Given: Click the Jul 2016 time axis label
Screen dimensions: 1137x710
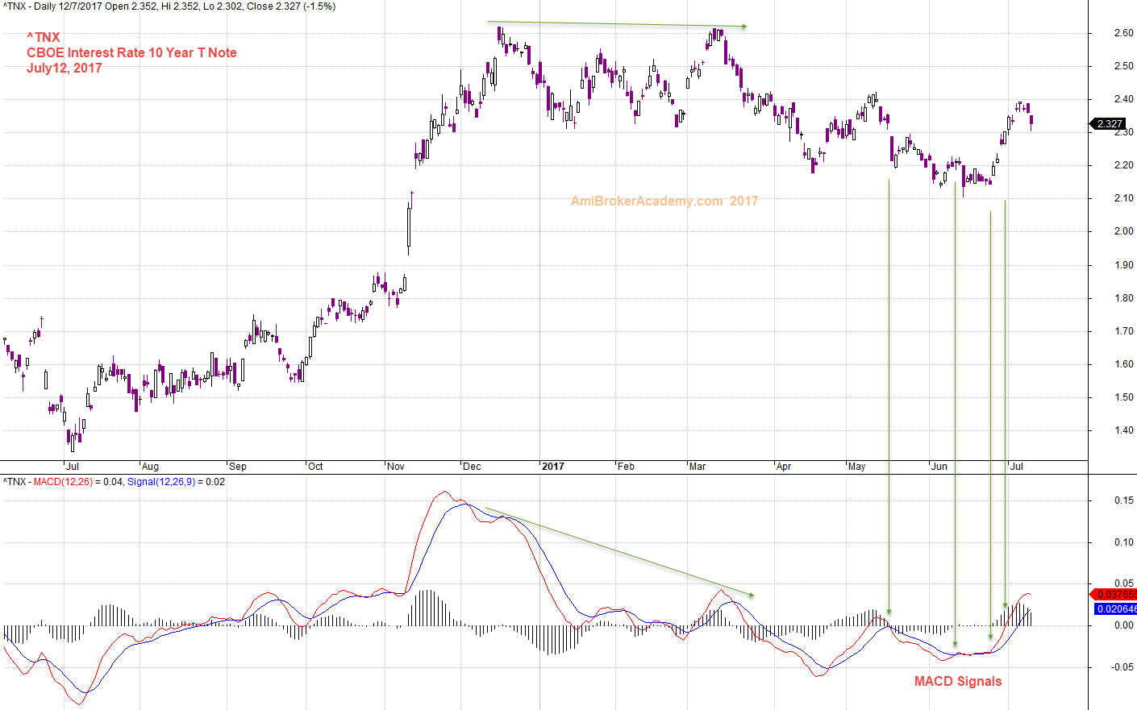Looking at the screenshot, I should click(73, 467).
